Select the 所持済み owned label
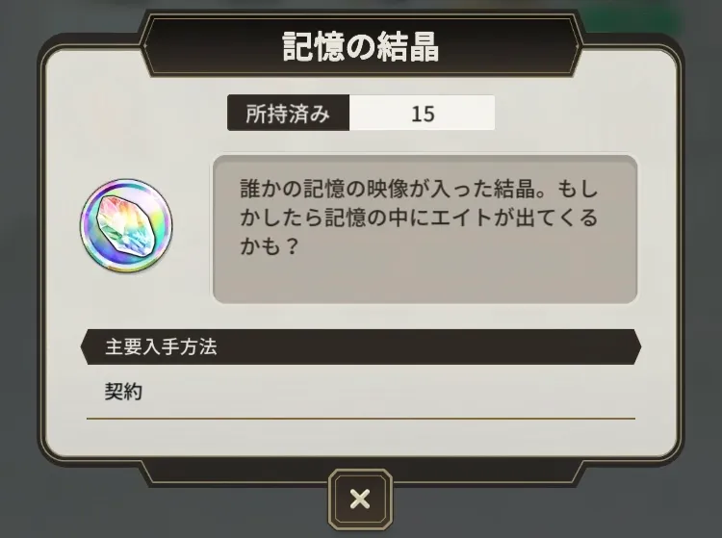The height and width of the screenshot is (538, 722). click(288, 114)
